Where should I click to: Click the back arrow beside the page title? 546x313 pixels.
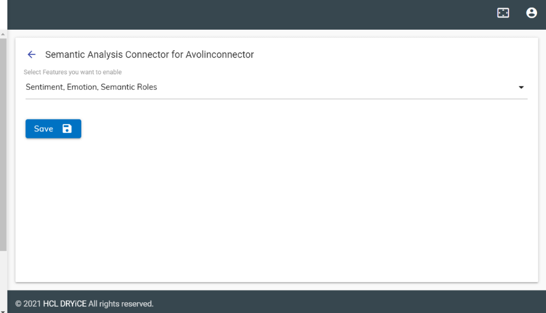[31, 54]
